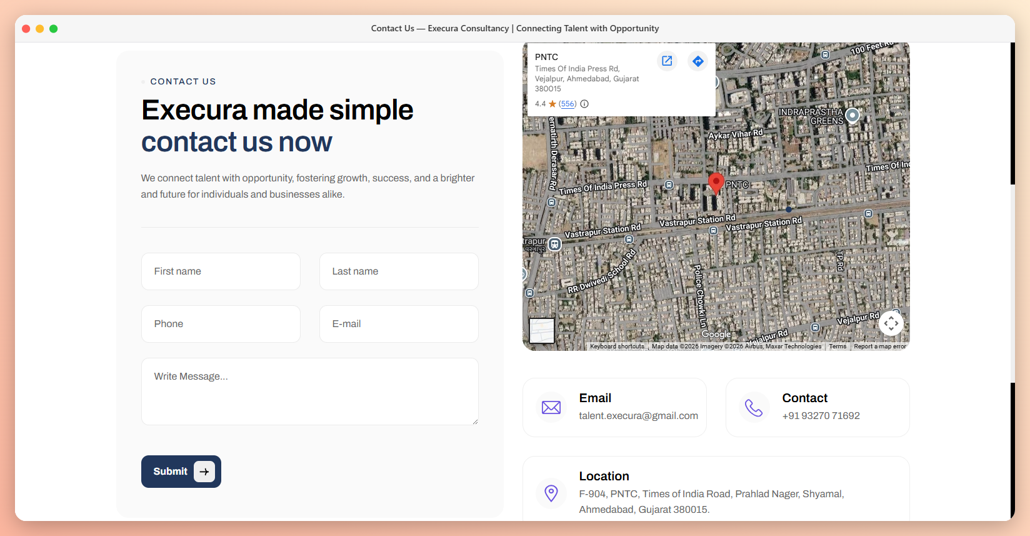1030x536 pixels.
Task: Click the F-904, PNTC address text
Action: 711,502
